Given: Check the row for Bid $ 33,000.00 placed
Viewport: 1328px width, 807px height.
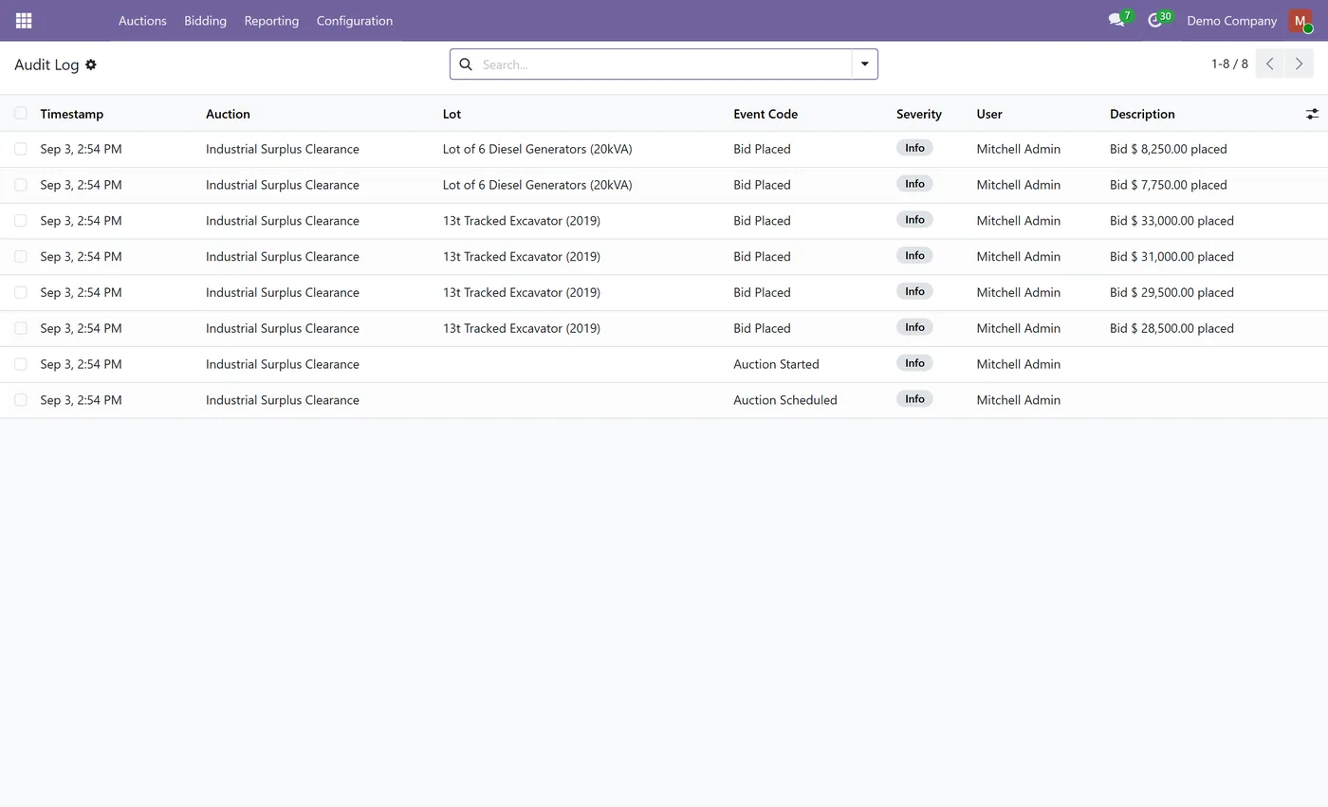Looking at the screenshot, I should [21, 221].
